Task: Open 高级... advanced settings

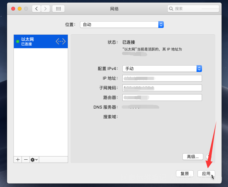Action: click(193, 156)
